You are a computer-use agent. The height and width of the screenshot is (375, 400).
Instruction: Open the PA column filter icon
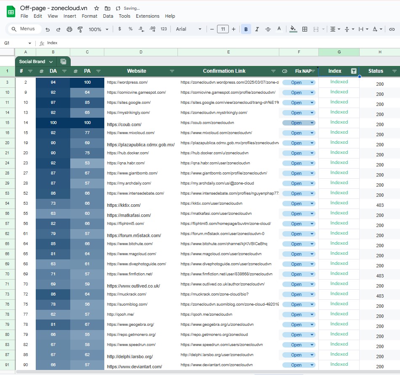click(x=98, y=71)
